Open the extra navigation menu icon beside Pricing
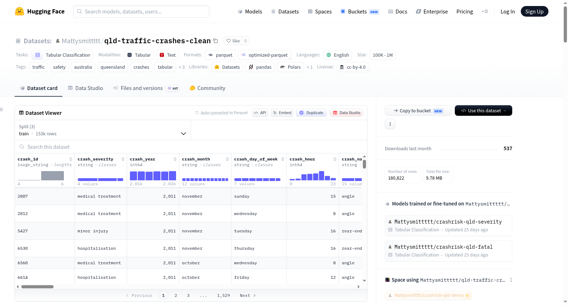The image size is (568, 305). [485, 11]
